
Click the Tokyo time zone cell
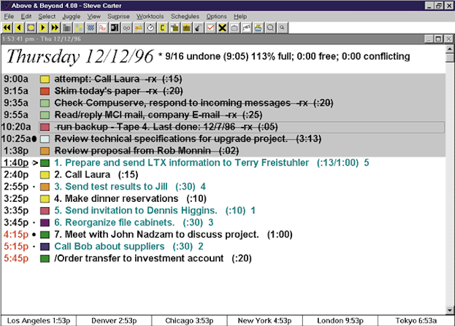[x=416, y=320]
